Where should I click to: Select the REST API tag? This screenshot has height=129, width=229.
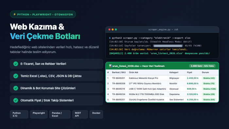[80, 114]
